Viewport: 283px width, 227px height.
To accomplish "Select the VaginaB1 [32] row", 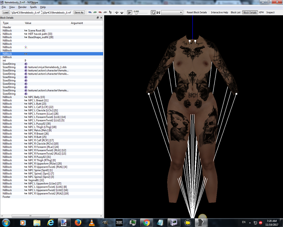I will tap(52, 180).
